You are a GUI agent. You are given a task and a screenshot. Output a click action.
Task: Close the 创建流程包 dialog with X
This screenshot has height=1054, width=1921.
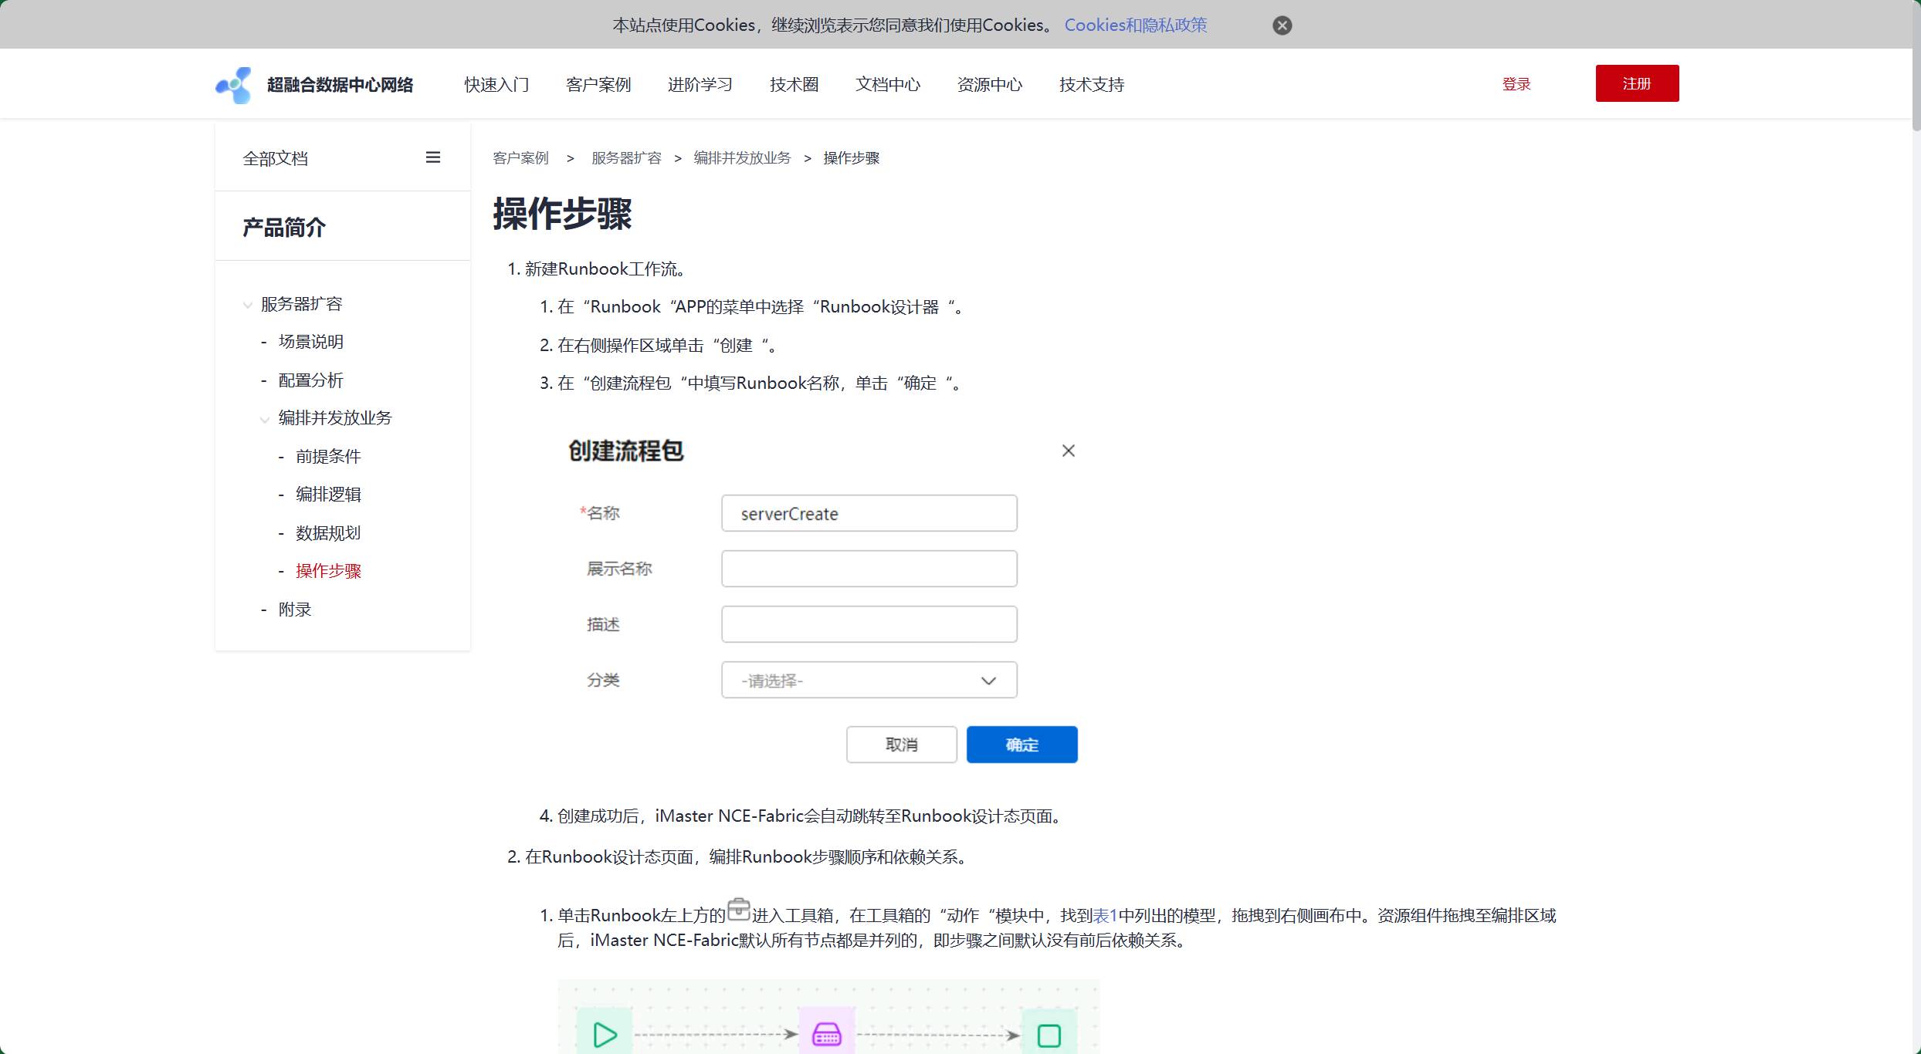pos(1069,451)
